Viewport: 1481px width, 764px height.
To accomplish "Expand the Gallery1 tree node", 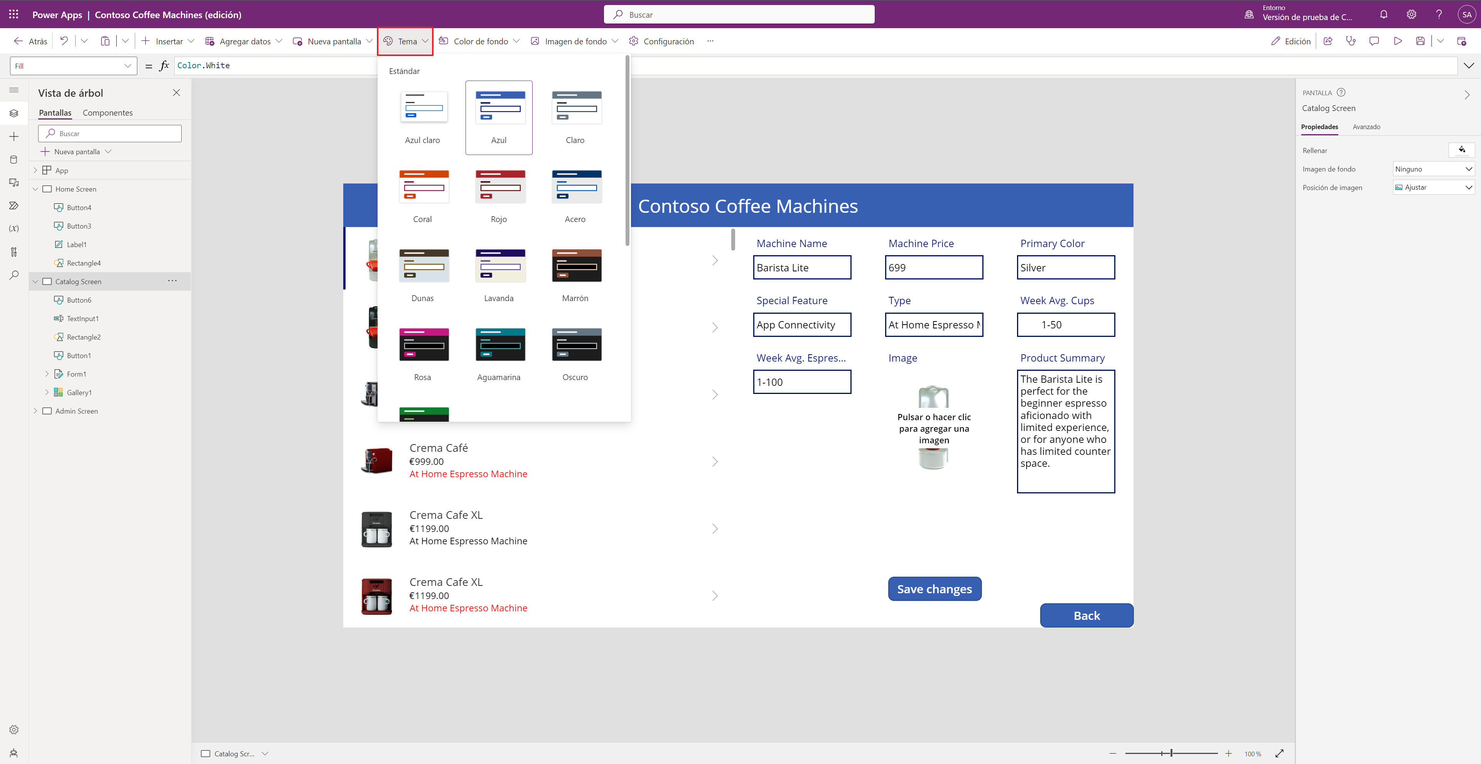I will (47, 392).
